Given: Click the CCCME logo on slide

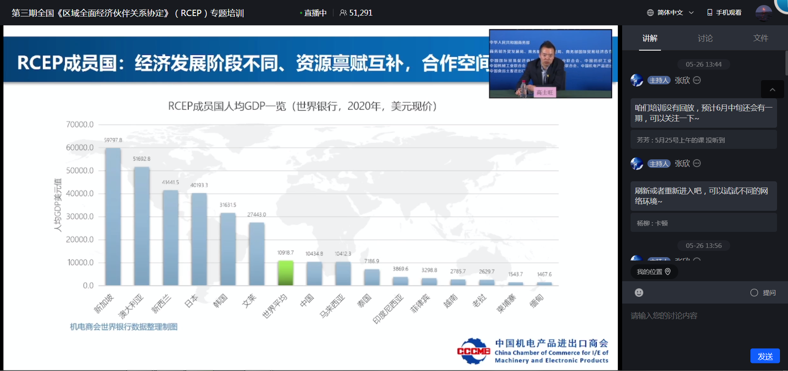Looking at the screenshot, I should click(474, 351).
